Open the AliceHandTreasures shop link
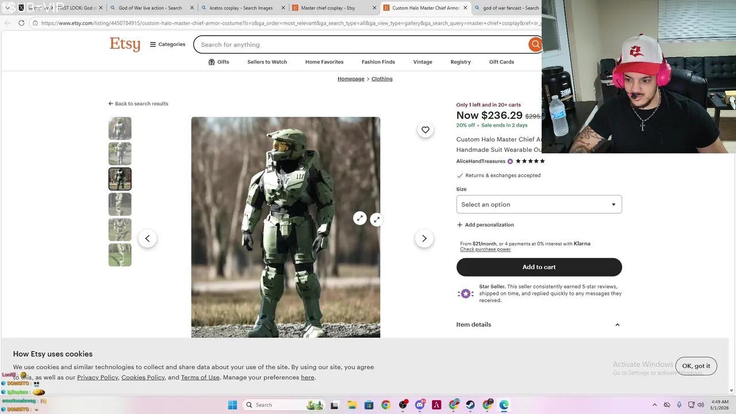Viewport: 736px width, 414px height. [481, 161]
